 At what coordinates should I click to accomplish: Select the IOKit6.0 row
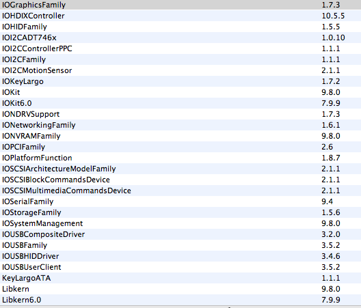coord(180,103)
